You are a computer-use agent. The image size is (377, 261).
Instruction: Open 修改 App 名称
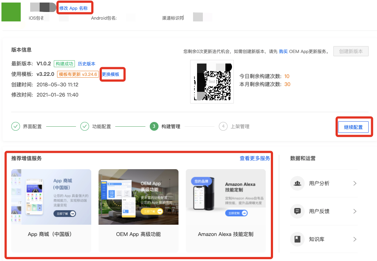click(75, 7)
